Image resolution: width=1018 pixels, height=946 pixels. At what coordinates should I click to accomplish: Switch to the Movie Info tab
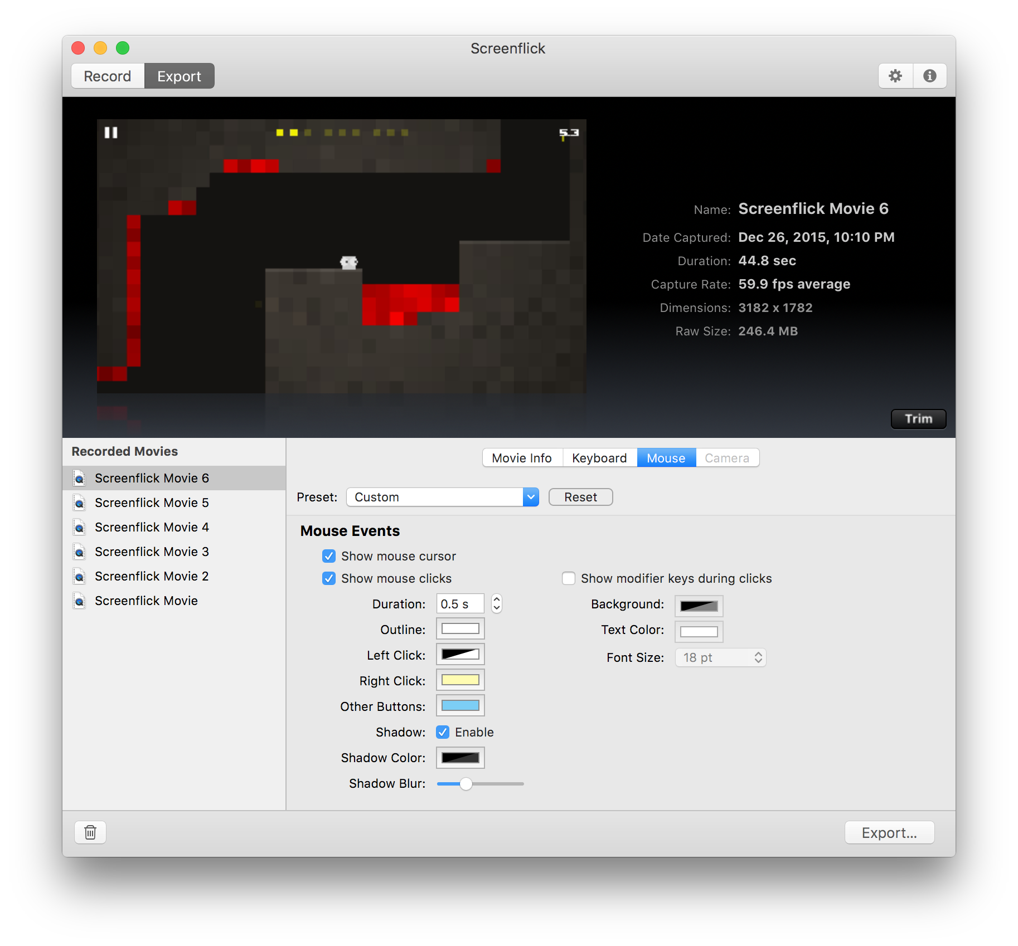[522, 458]
